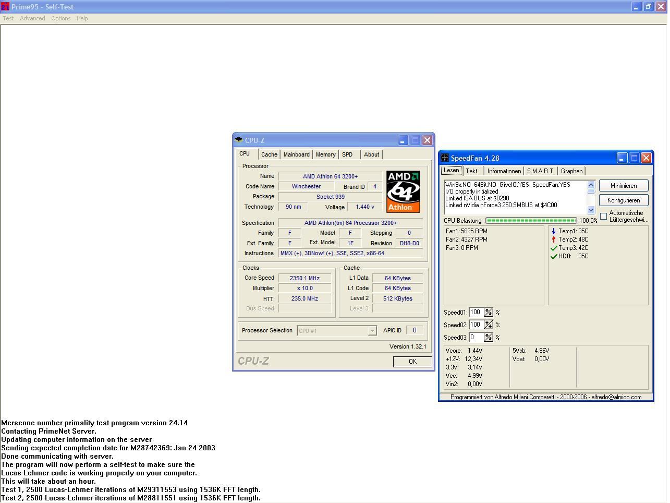Click the Core Speed value 2350.1 MHz
The width and height of the screenshot is (670, 503).
[304, 278]
